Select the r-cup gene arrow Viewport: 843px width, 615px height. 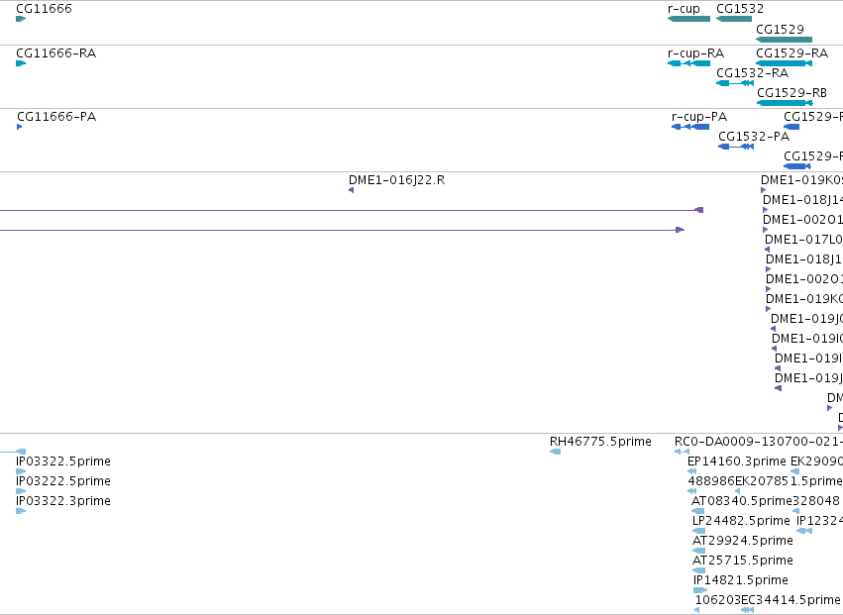coord(688,19)
